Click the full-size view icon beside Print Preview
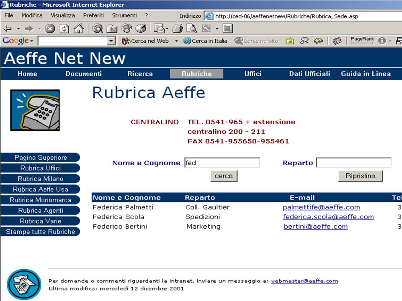Screen dimensions: 402x301 tap(206, 28)
